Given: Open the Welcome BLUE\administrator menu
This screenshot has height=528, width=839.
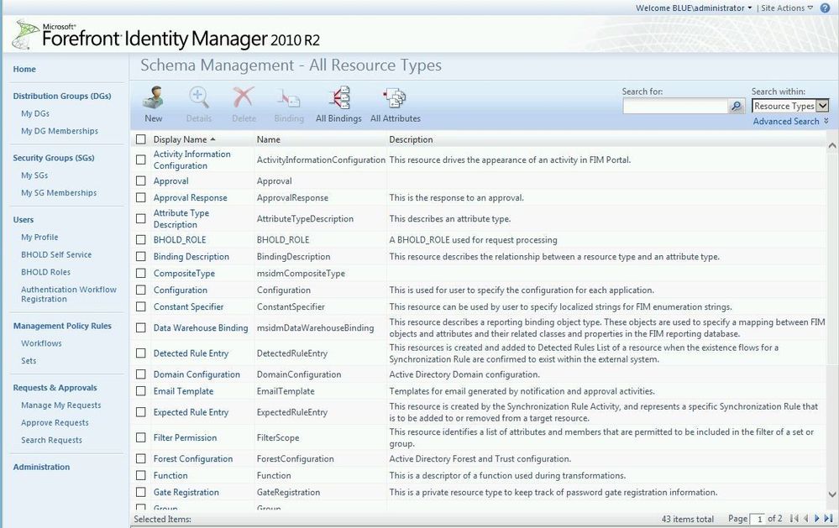Looking at the screenshot, I should pyautogui.click(x=694, y=8).
